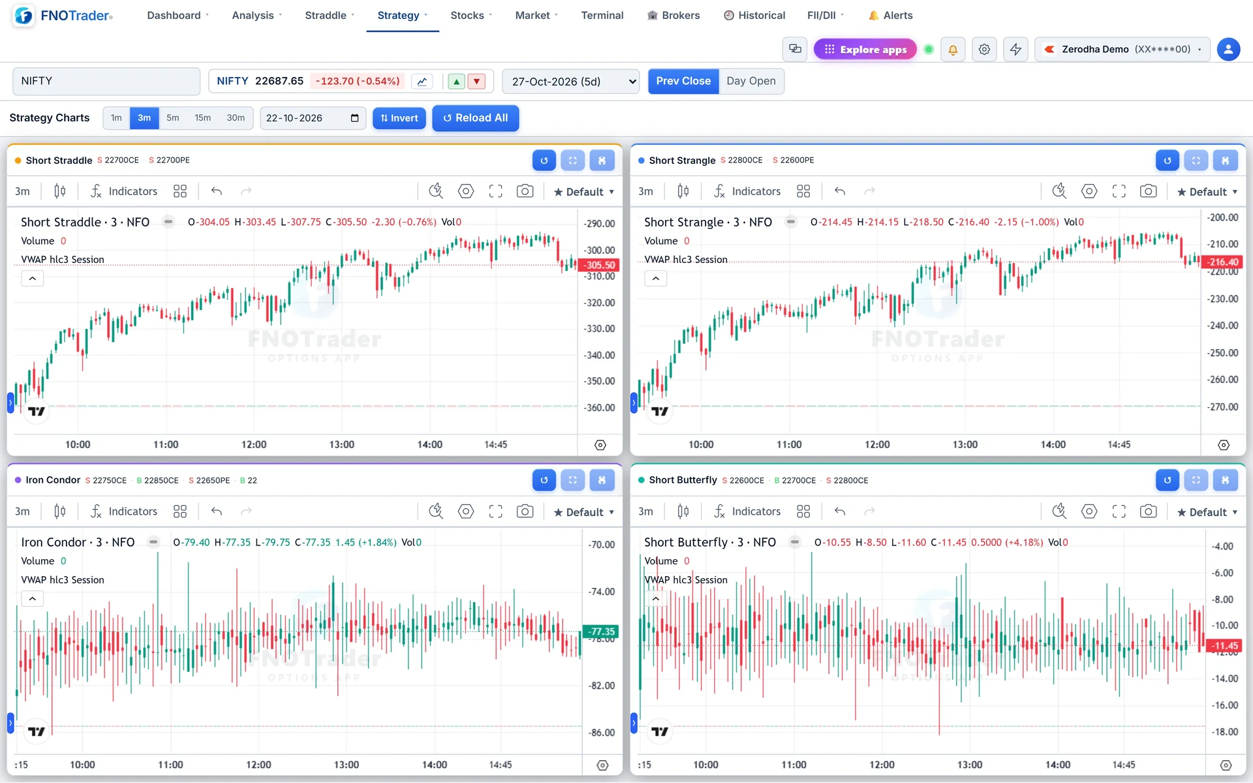Select the Prev Close toggle

coord(683,82)
